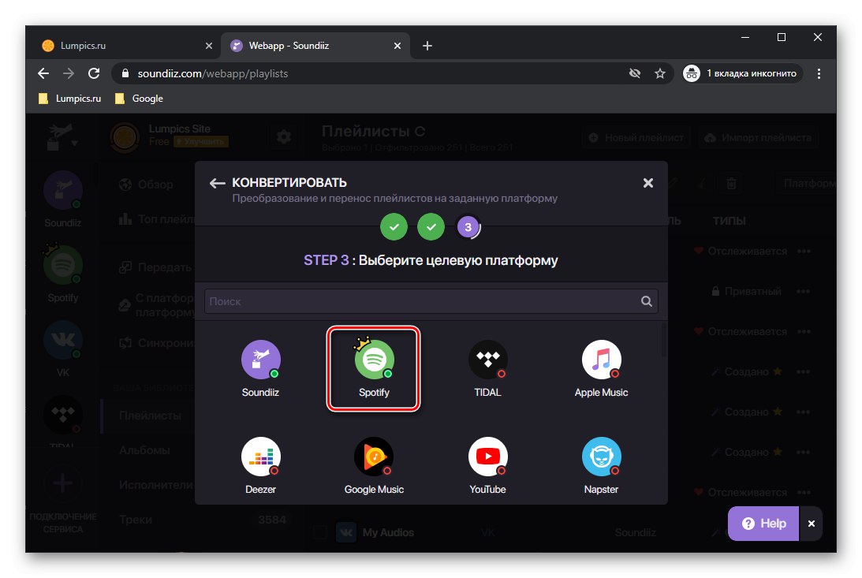862x578 pixels.
Task: View site info via padlock icon
Action: (x=125, y=73)
